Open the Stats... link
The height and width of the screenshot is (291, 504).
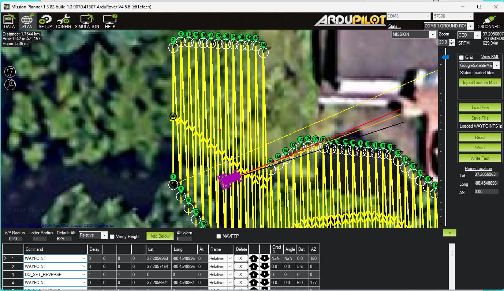394,26
